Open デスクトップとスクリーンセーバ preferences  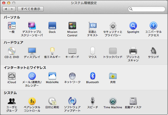[32, 26]
